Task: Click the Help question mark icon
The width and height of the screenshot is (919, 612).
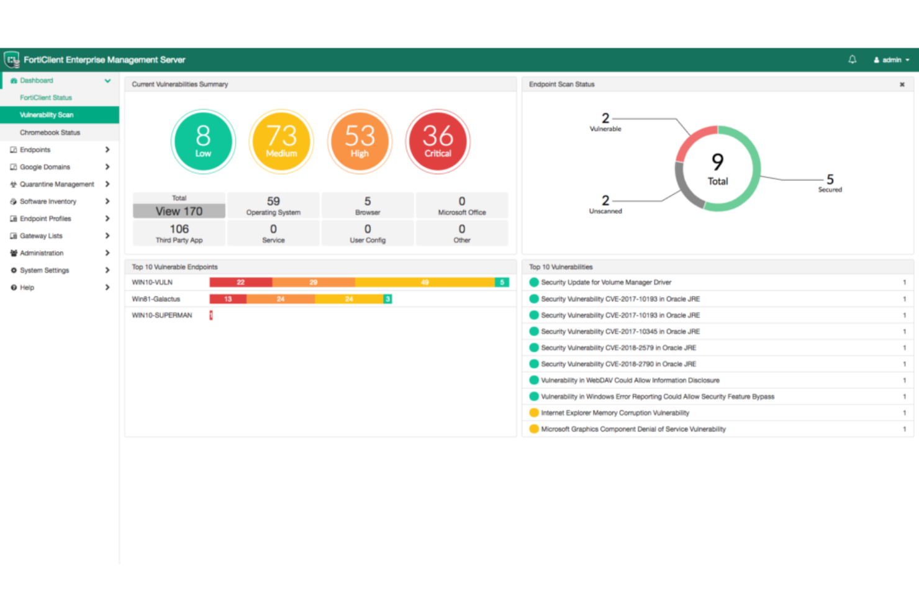Action: point(14,288)
